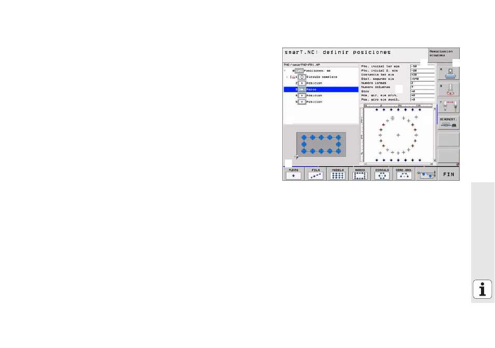Click the frame pattern help graphic
The width and height of the screenshot is (495, 348).
pyautogui.click(x=321, y=144)
